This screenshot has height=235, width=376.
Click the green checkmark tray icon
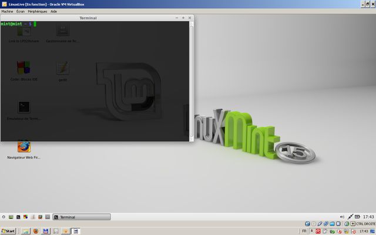point(333,231)
